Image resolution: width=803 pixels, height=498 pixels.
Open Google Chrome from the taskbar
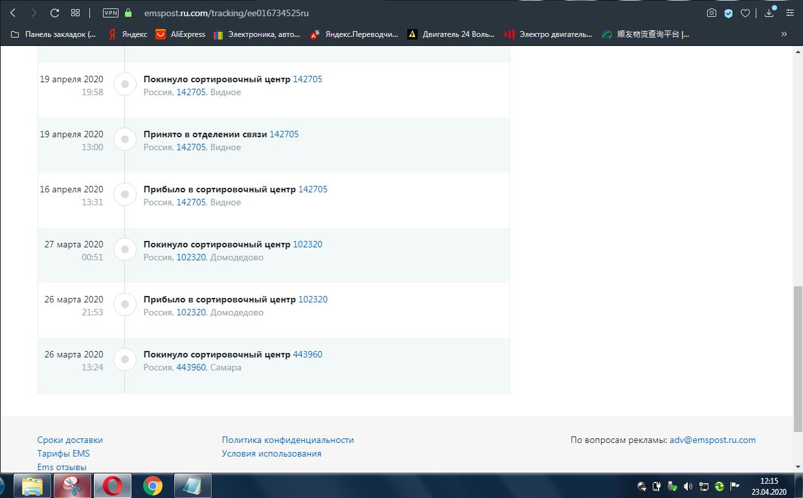pyautogui.click(x=153, y=485)
